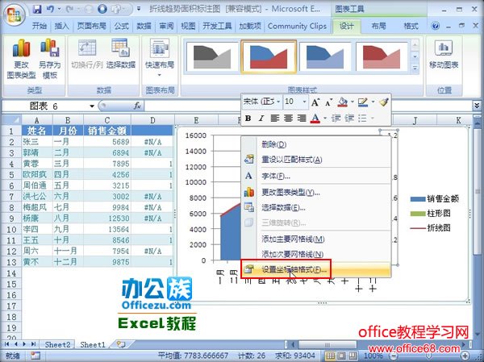Apply red font color in mini toolbar

(315, 119)
